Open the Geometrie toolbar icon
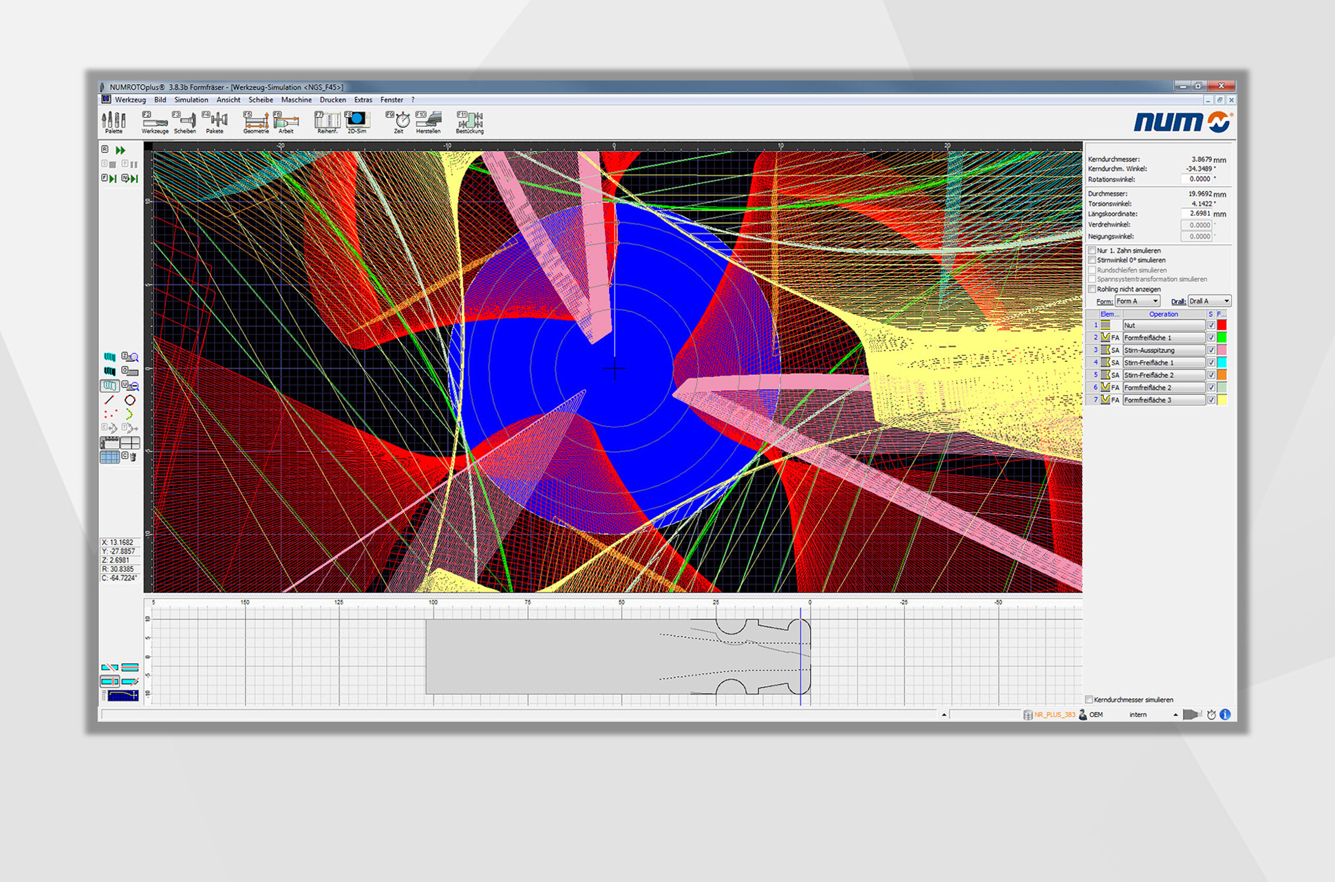This screenshot has width=1335, height=882. point(255,121)
